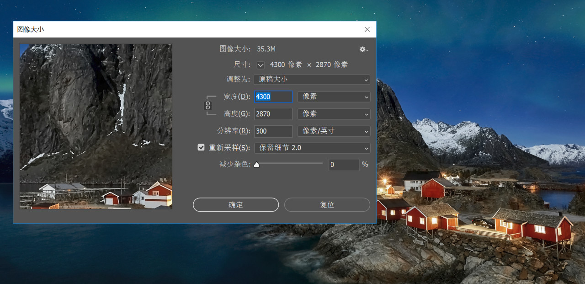Open the 宽度 unit dropdown

(334, 97)
